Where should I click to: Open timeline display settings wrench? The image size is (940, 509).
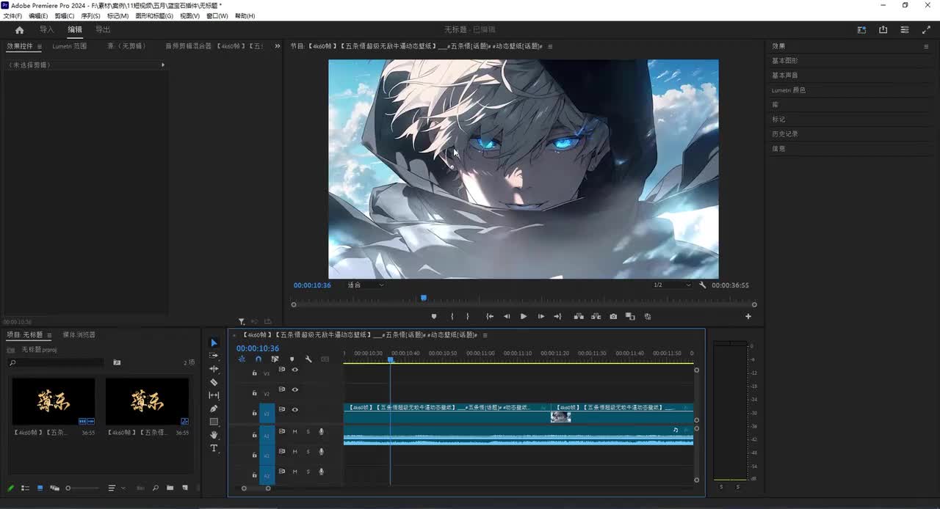pyautogui.click(x=308, y=359)
